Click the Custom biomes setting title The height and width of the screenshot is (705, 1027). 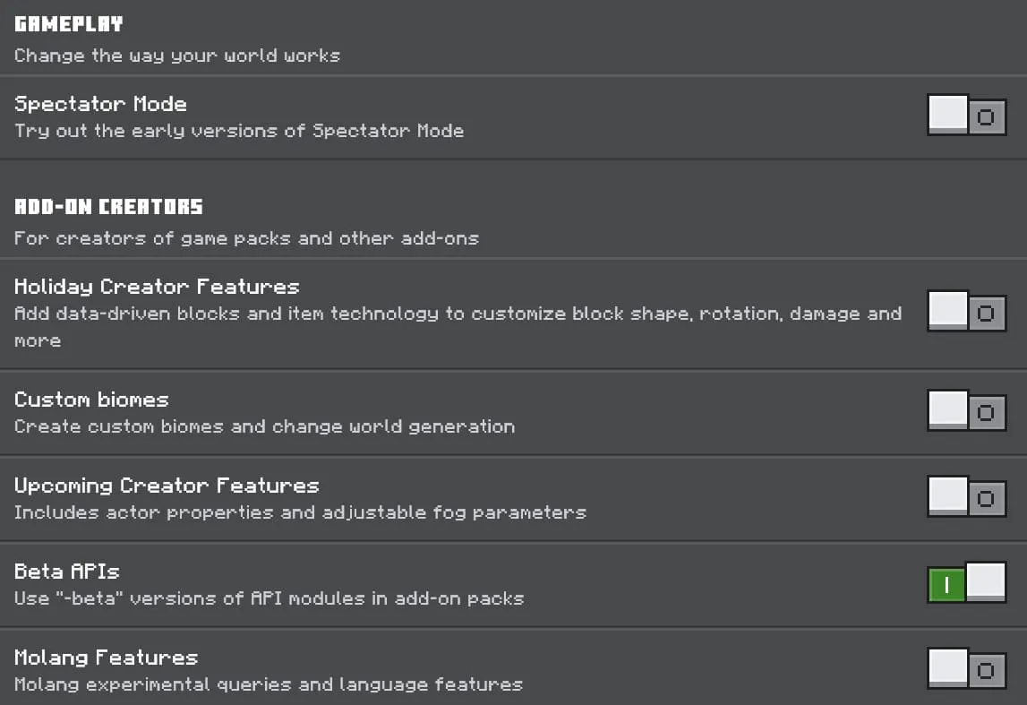[91, 399]
